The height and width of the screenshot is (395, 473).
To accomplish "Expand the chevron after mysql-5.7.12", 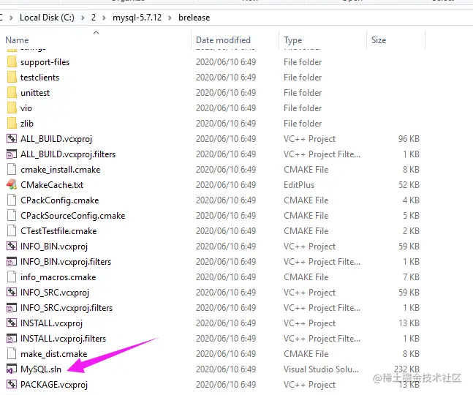I will 170,18.
